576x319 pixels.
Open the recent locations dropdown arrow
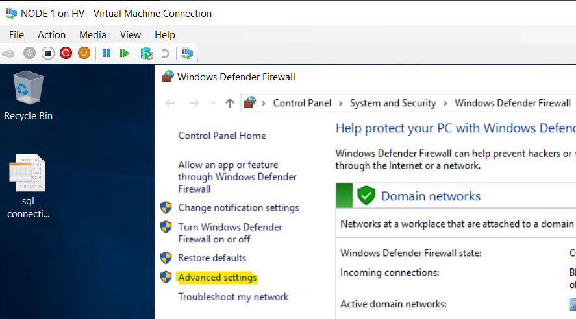pos(213,103)
